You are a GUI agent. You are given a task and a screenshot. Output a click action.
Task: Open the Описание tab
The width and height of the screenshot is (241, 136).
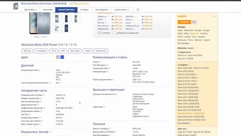click(x=47, y=10)
